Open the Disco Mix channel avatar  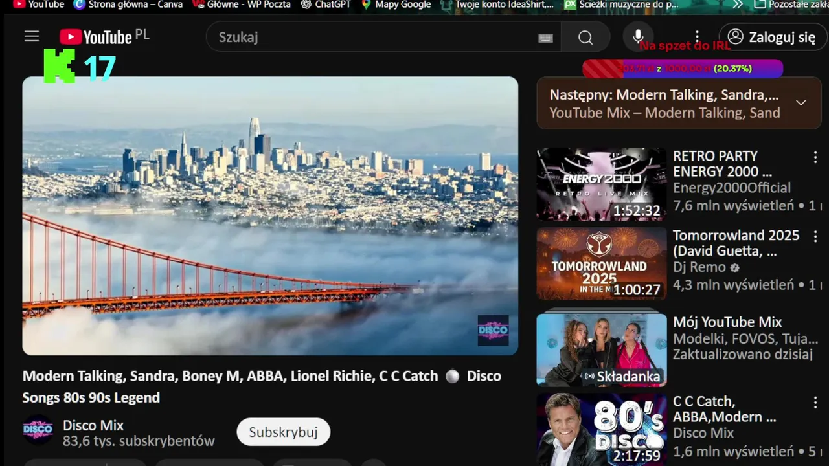click(x=38, y=429)
